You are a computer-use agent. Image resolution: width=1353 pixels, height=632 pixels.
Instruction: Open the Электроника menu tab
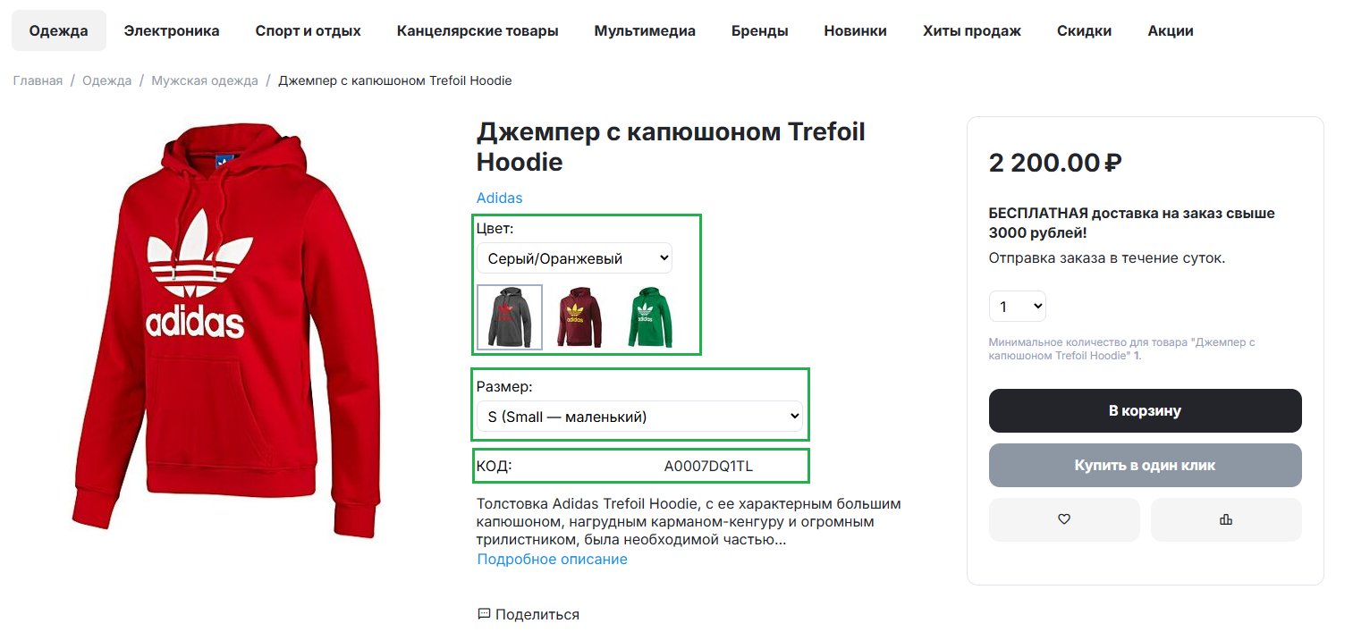pyautogui.click(x=172, y=30)
